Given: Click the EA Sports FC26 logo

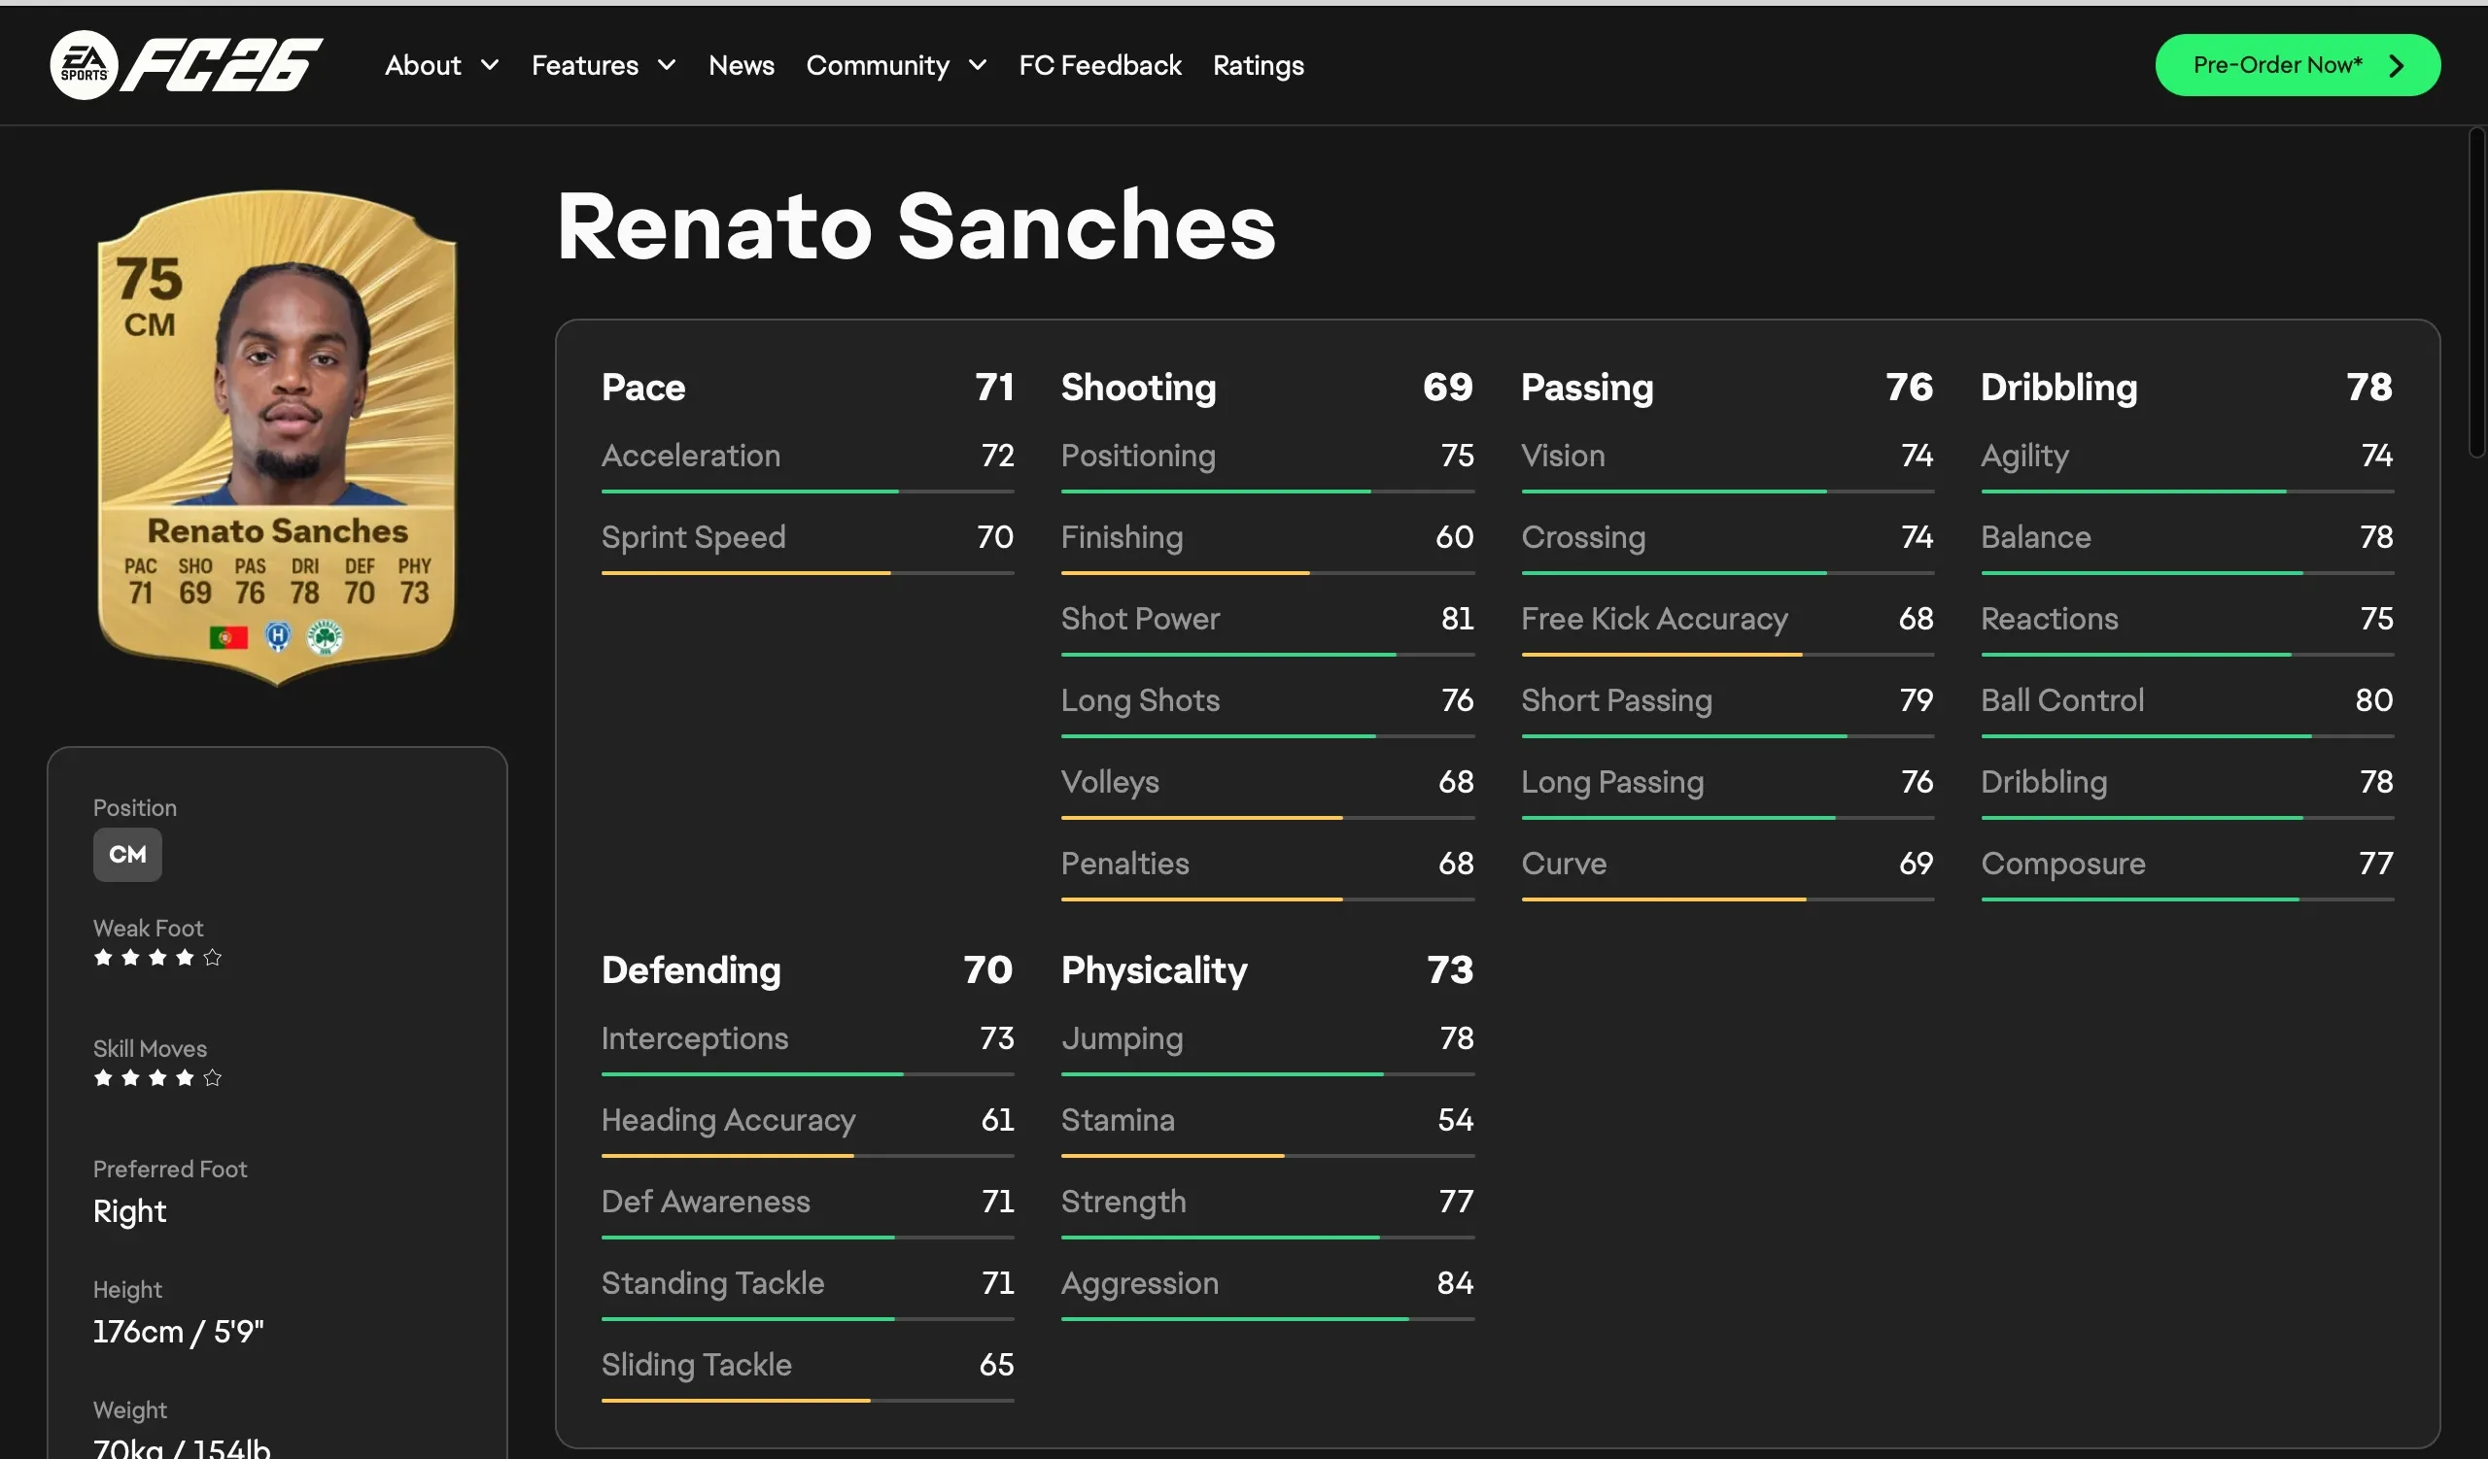Looking at the screenshot, I should click(x=186, y=65).
